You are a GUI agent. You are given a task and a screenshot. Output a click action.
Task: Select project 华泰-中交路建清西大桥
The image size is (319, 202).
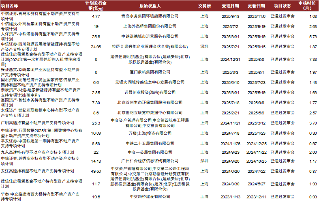tap(40, 196)
